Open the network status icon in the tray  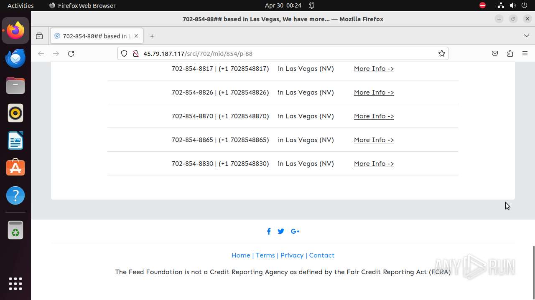click(501, 5)
